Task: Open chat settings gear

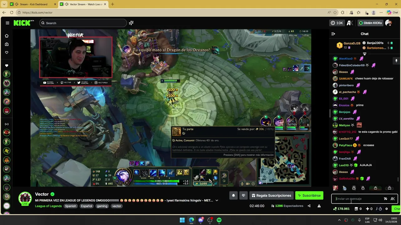Action: pyautogui.click(x=387, y=209)
